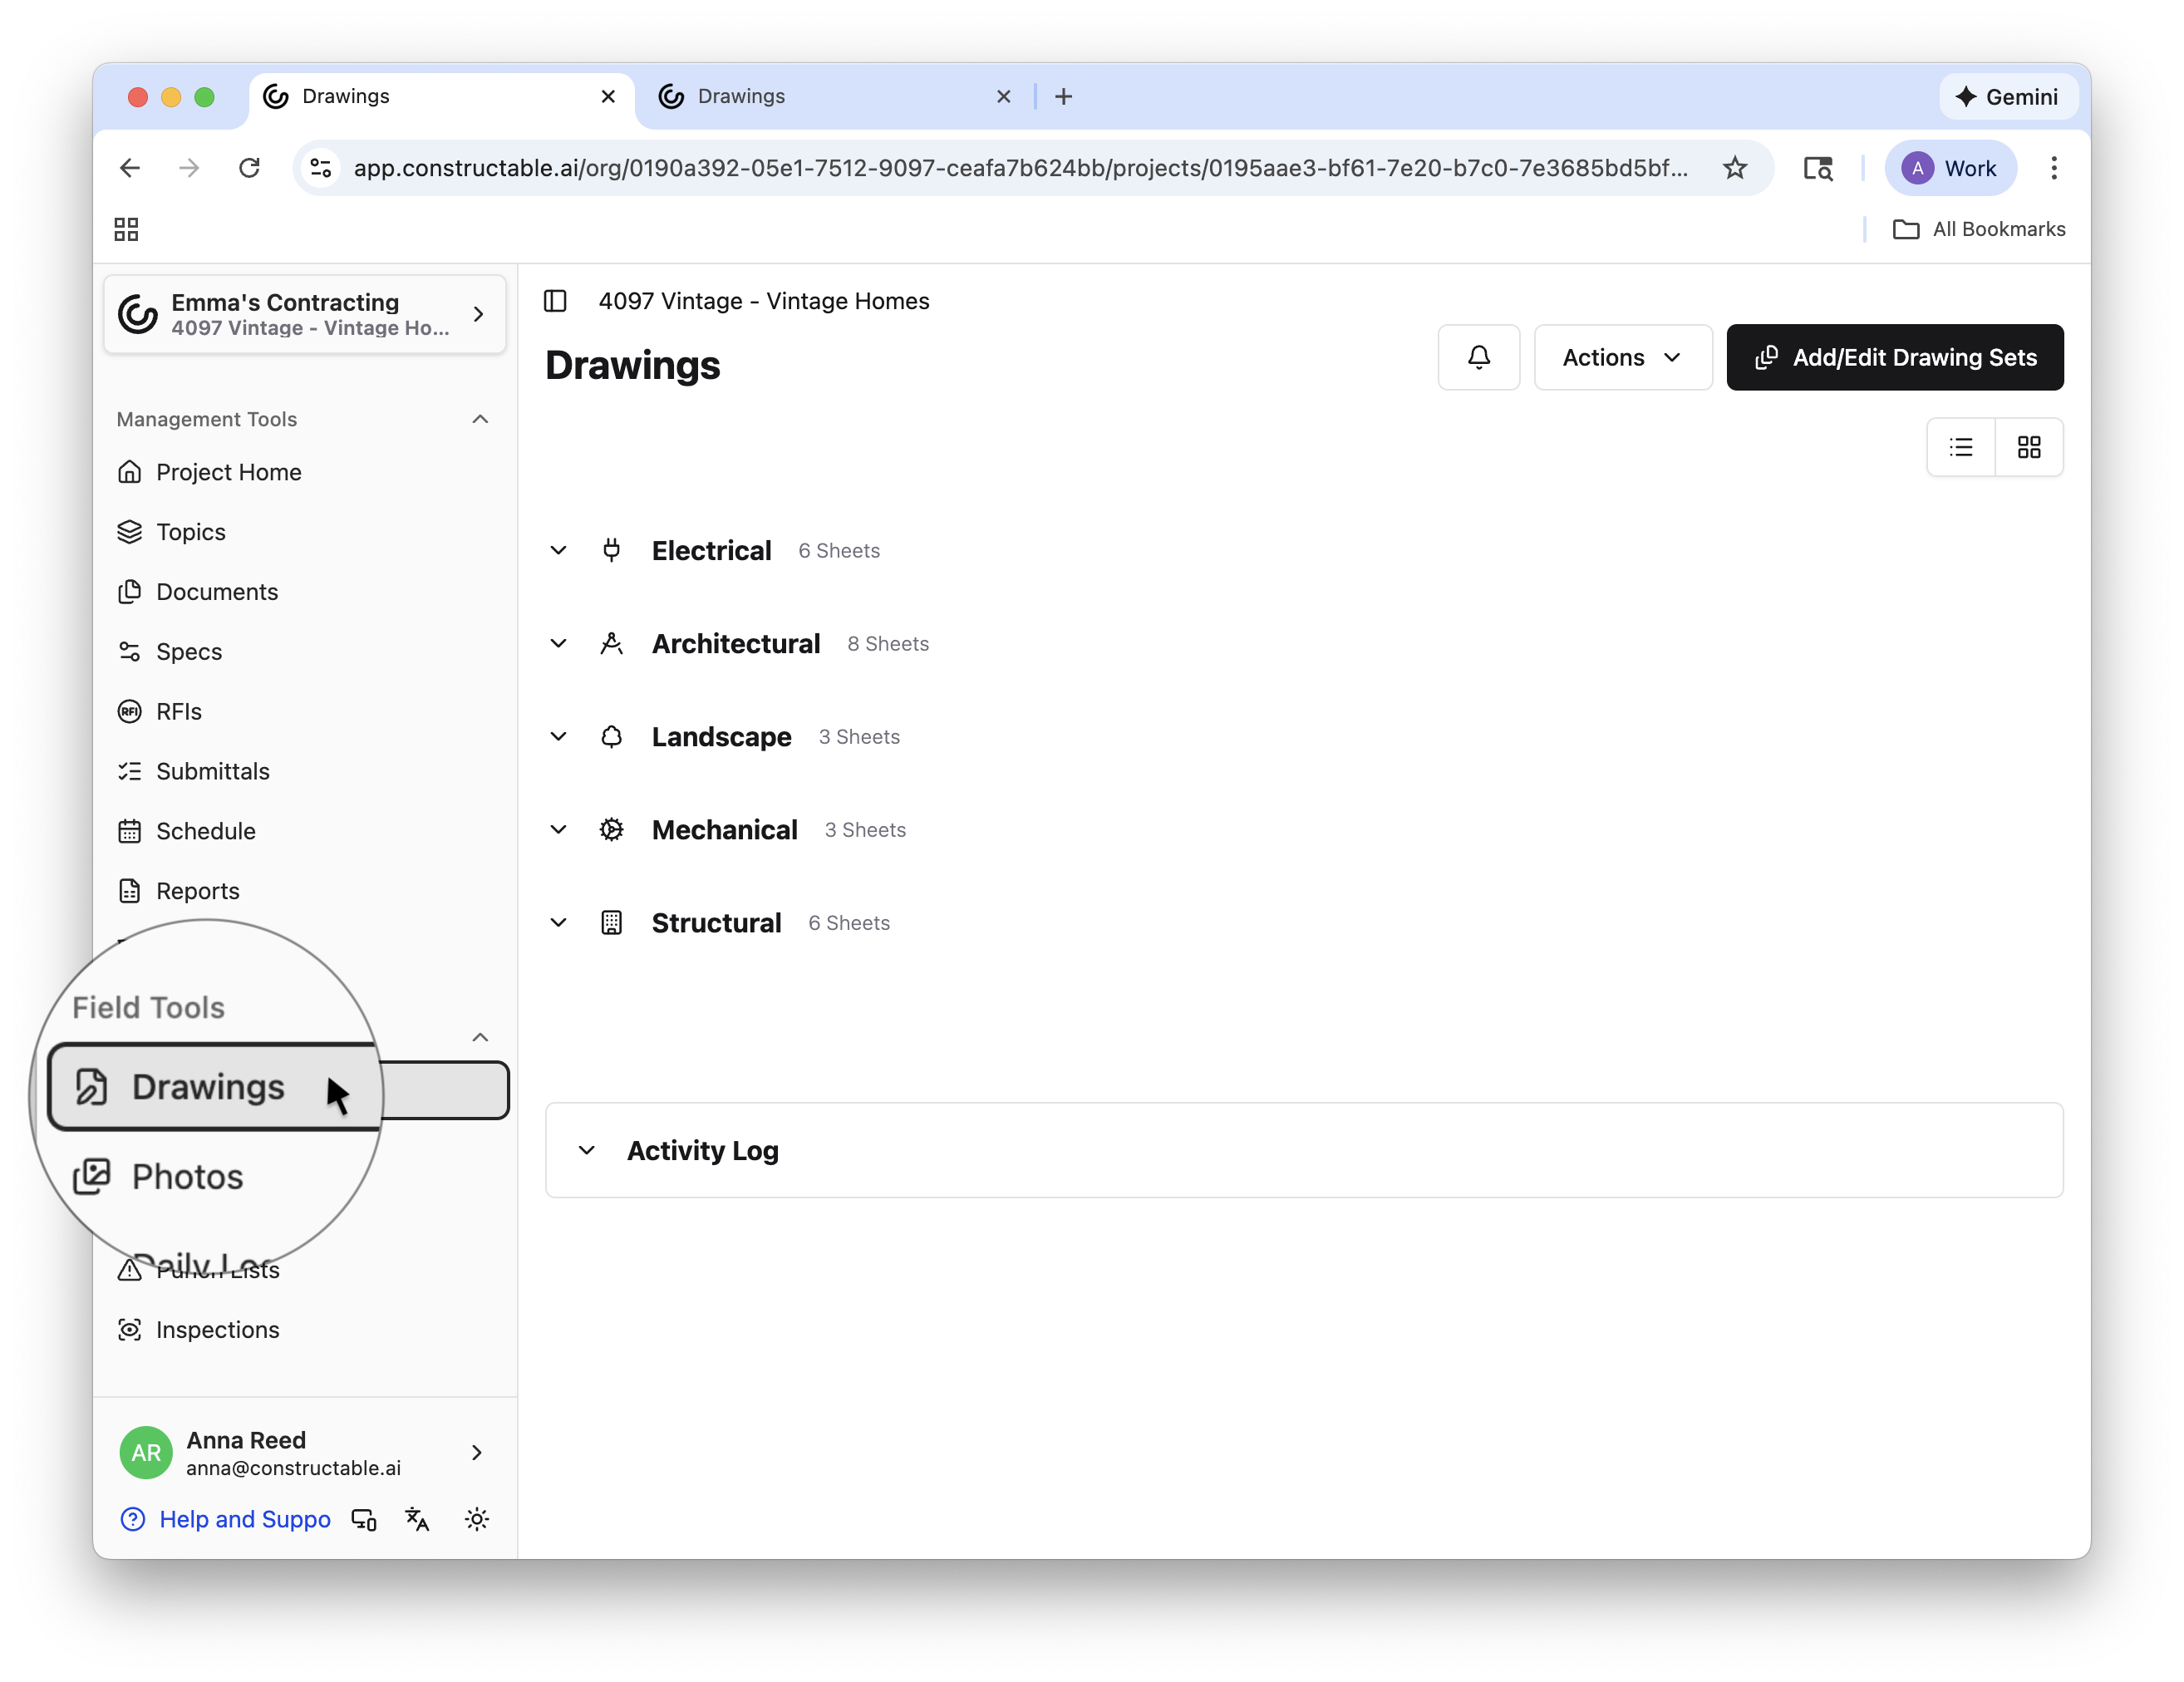Click the browser forward arrow
The width and height of the screenshot is (2184, 1682).
coord(189,168)
